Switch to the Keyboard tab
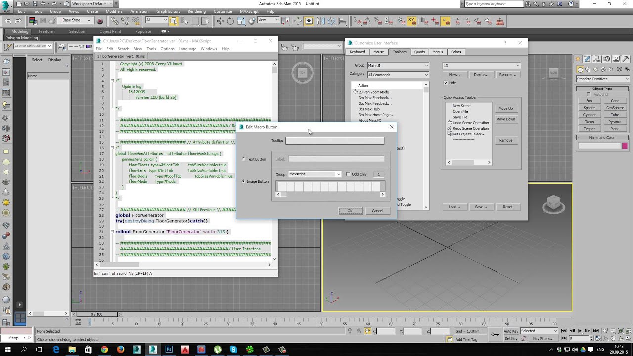 (357, 52)
